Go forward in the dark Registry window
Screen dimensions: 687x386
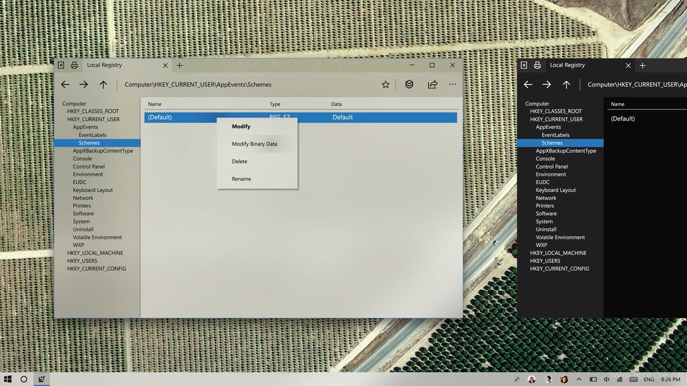click(x=546, y=85)
